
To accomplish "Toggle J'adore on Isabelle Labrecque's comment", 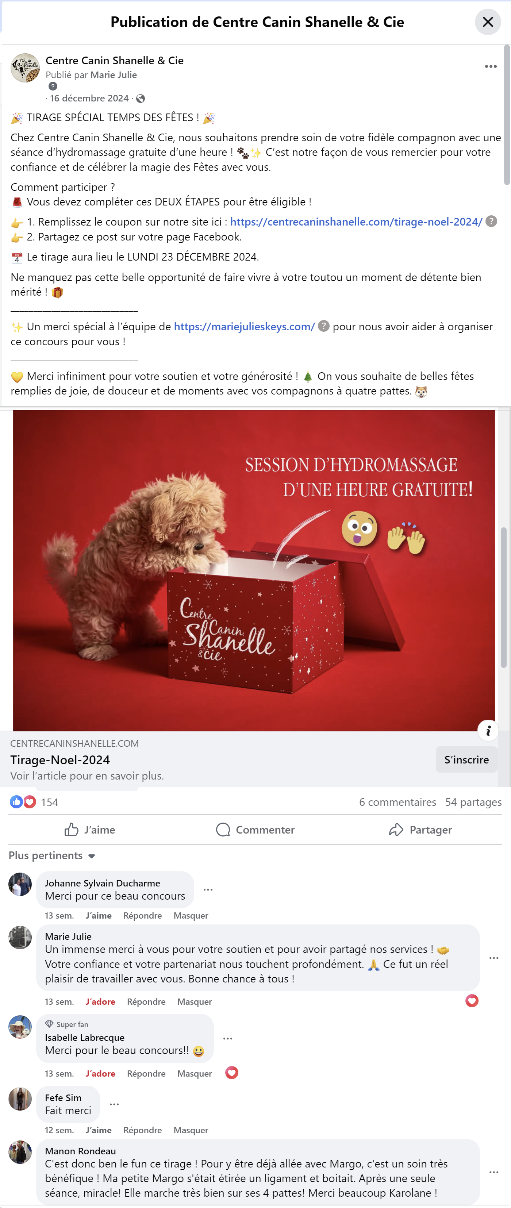I will [100, 1073].
